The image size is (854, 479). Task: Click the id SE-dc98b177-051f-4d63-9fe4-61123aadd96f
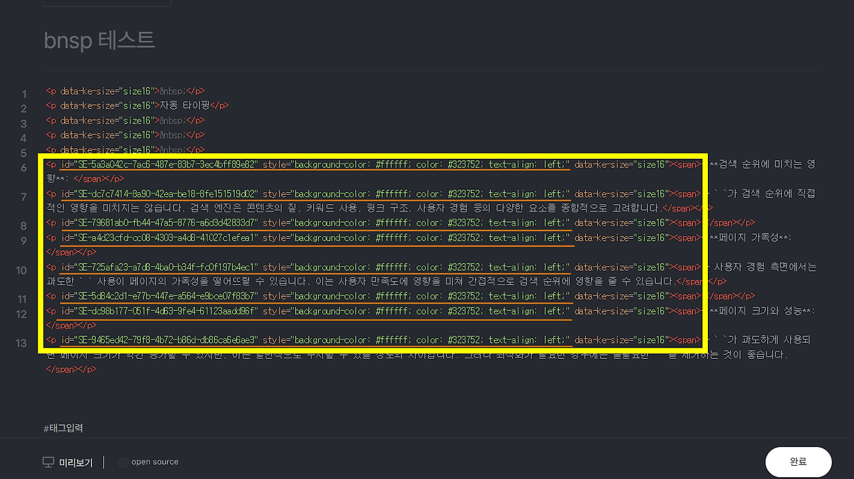pyautogui.click(x=167, y=311)
